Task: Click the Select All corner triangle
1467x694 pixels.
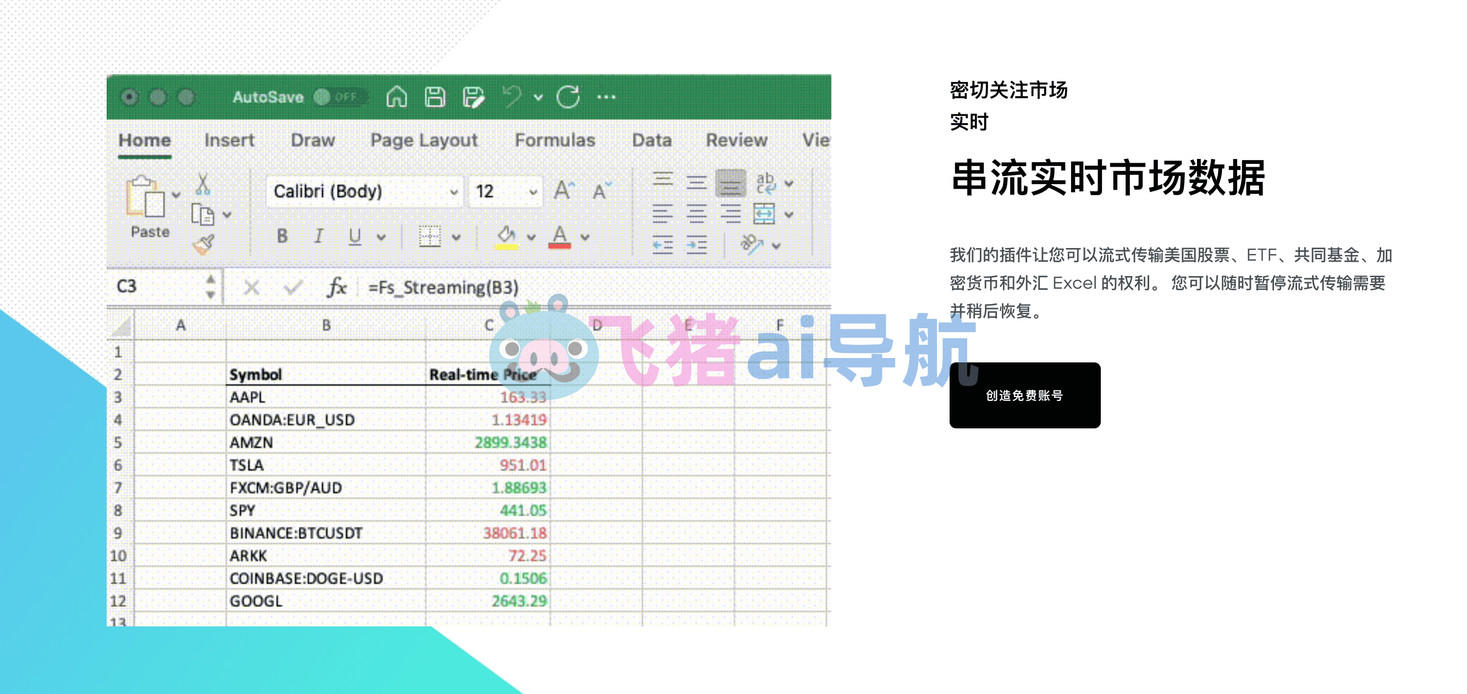Action: (121, 326)
